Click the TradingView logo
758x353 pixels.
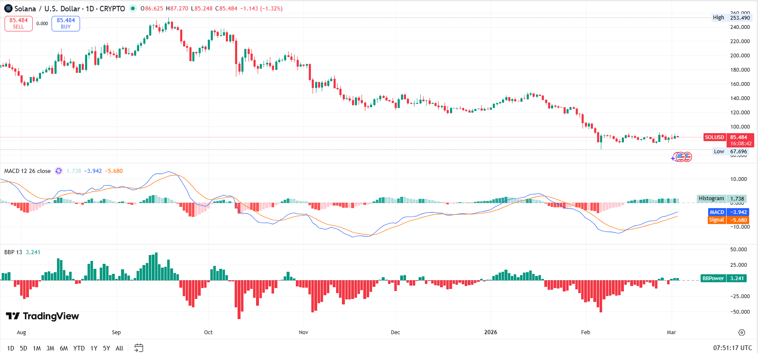[x=42, y=316]
